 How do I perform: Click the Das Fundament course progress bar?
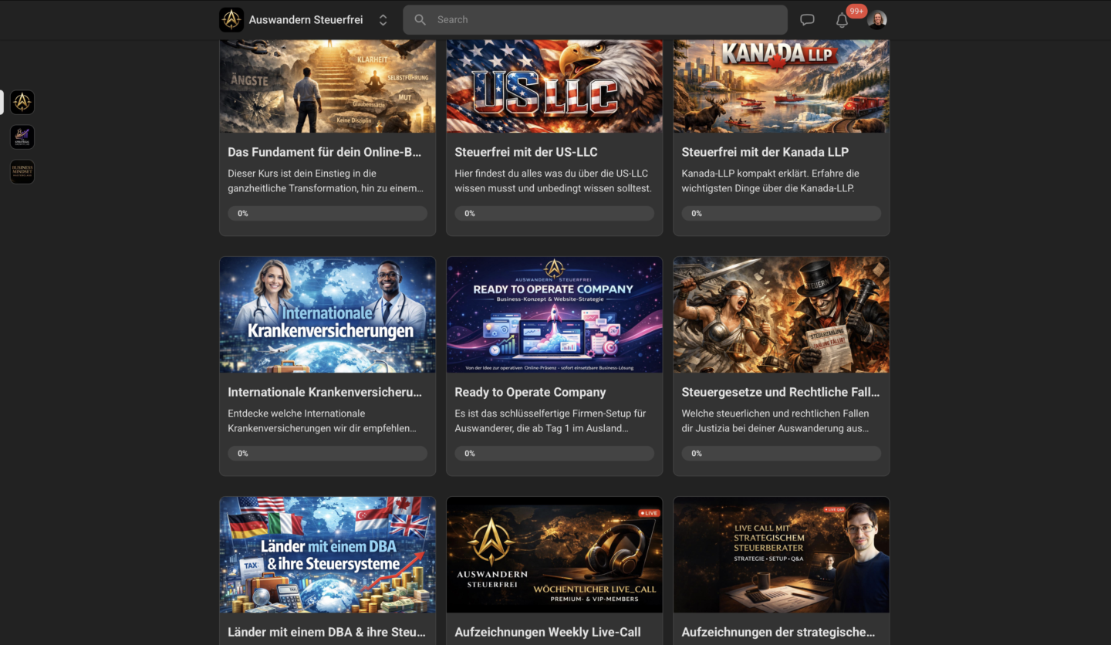point(328,213)
